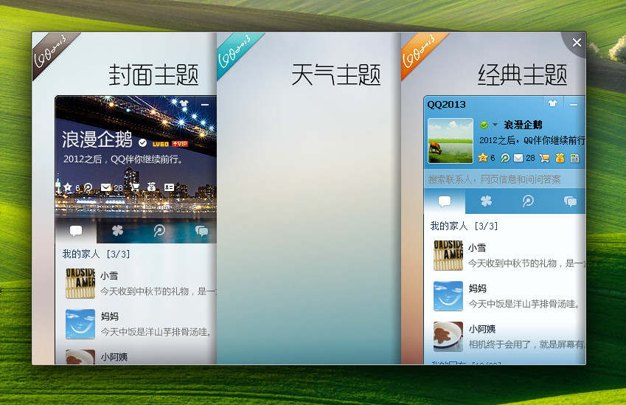Expand 我的家人 [3/3] group in classic theme

coord(465,226)
